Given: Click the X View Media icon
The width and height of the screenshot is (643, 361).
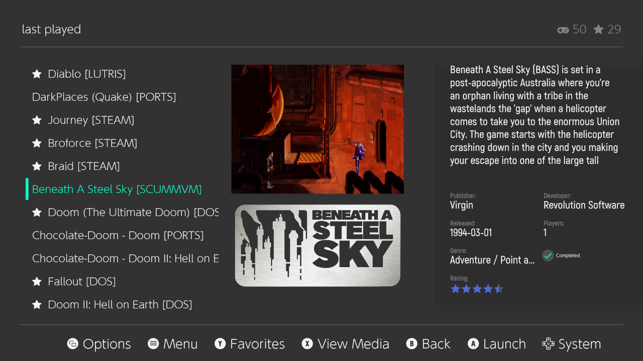Looking at the screenshot, I should [307, 344].
